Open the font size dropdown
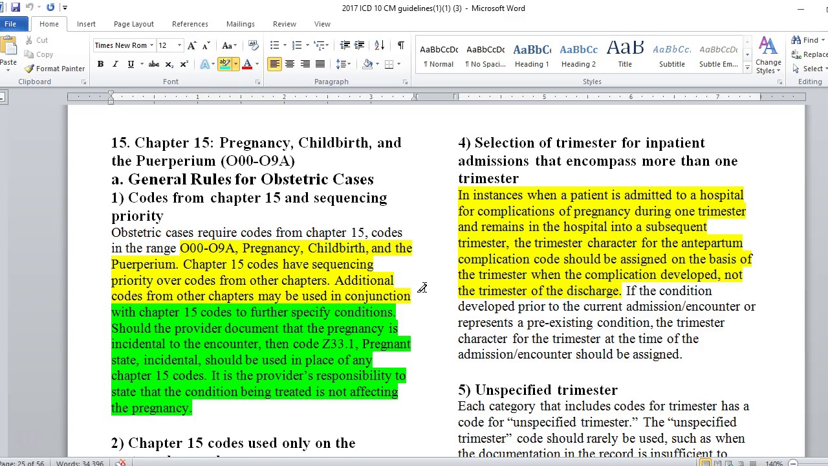The height and width of the screenshot is (466, 828). (179, 45)
